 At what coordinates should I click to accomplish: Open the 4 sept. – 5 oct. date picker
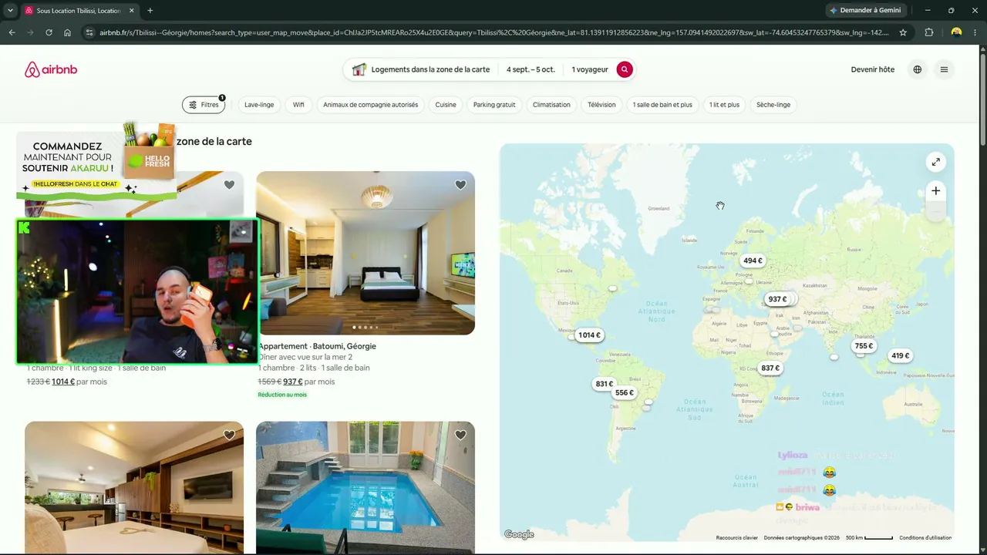point(531,69)
